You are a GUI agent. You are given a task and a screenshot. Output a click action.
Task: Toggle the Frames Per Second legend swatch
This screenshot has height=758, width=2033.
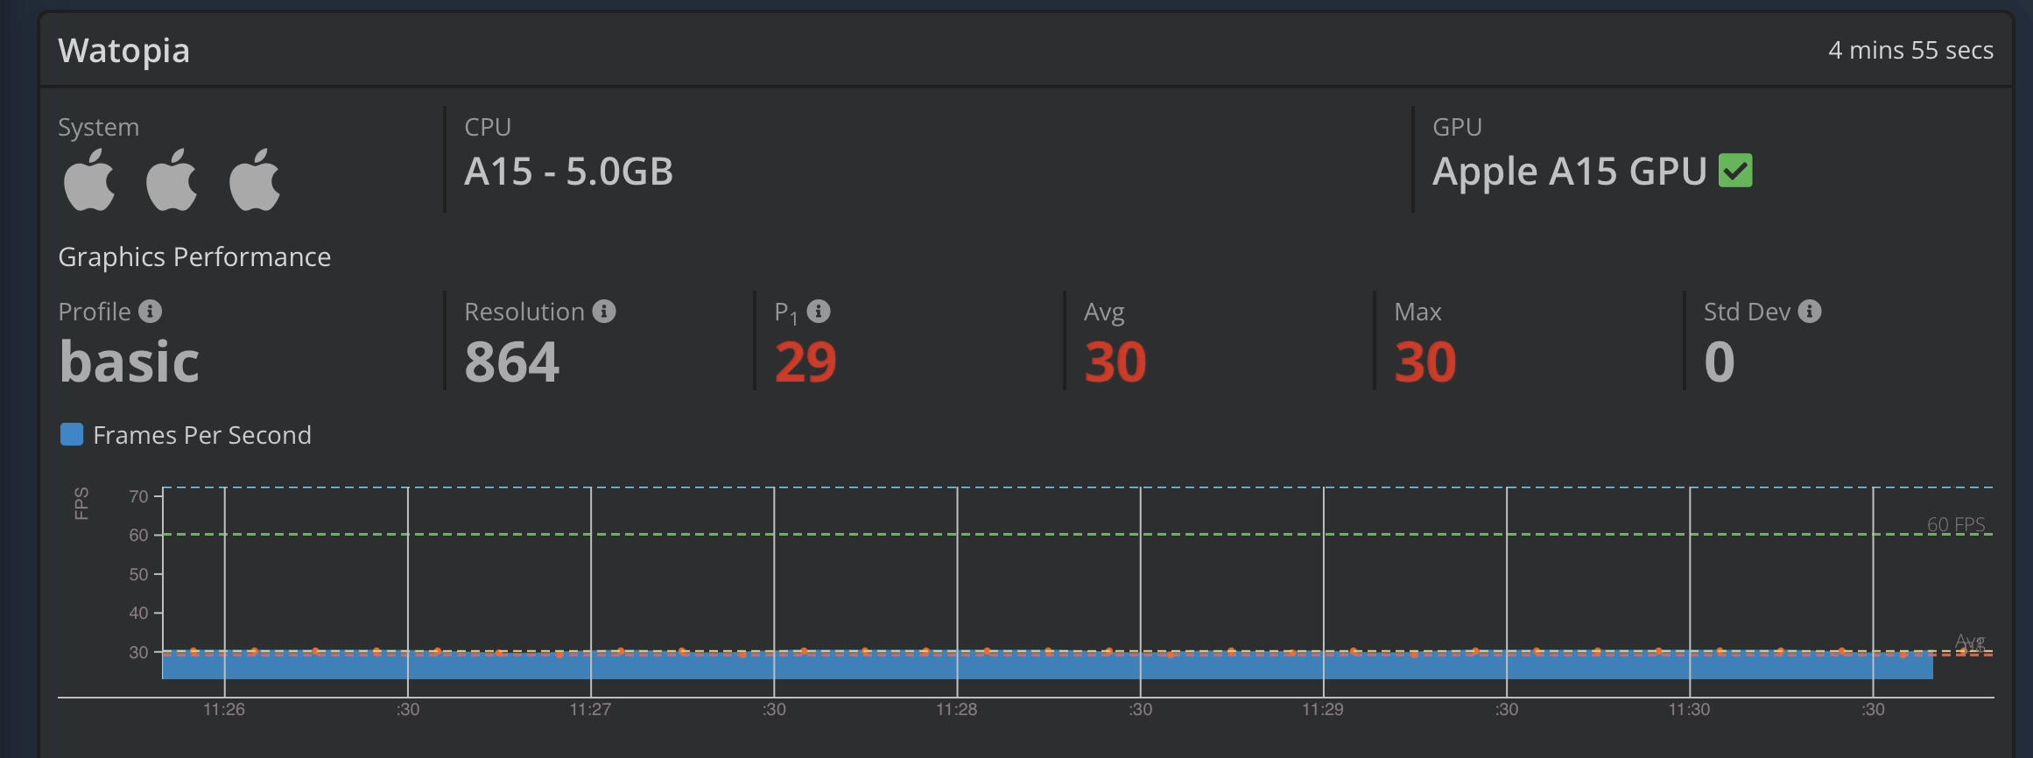pos(72,435)
